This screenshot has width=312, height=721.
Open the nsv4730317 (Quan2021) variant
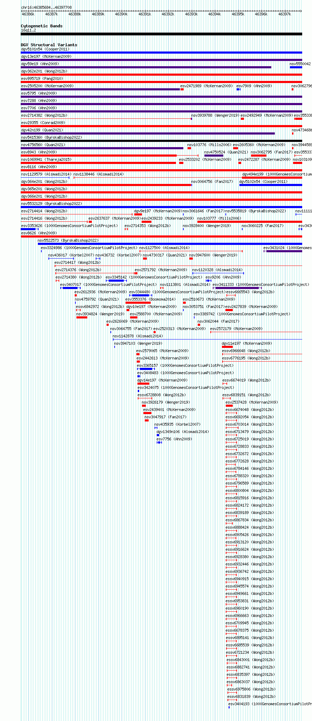(165, 255)
